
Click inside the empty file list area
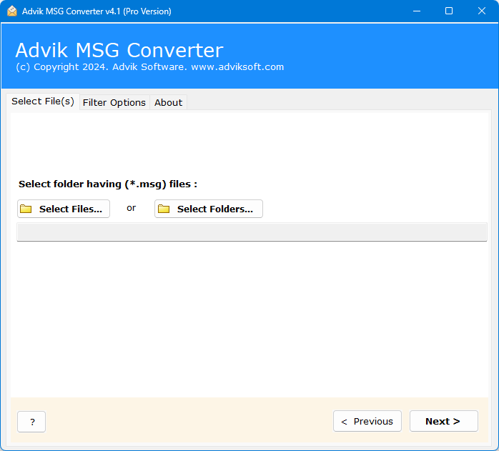click(252, 314)
